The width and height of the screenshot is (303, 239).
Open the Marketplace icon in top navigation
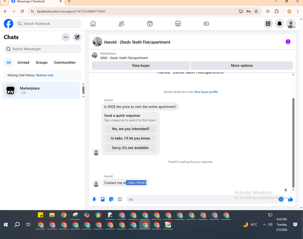178,24
